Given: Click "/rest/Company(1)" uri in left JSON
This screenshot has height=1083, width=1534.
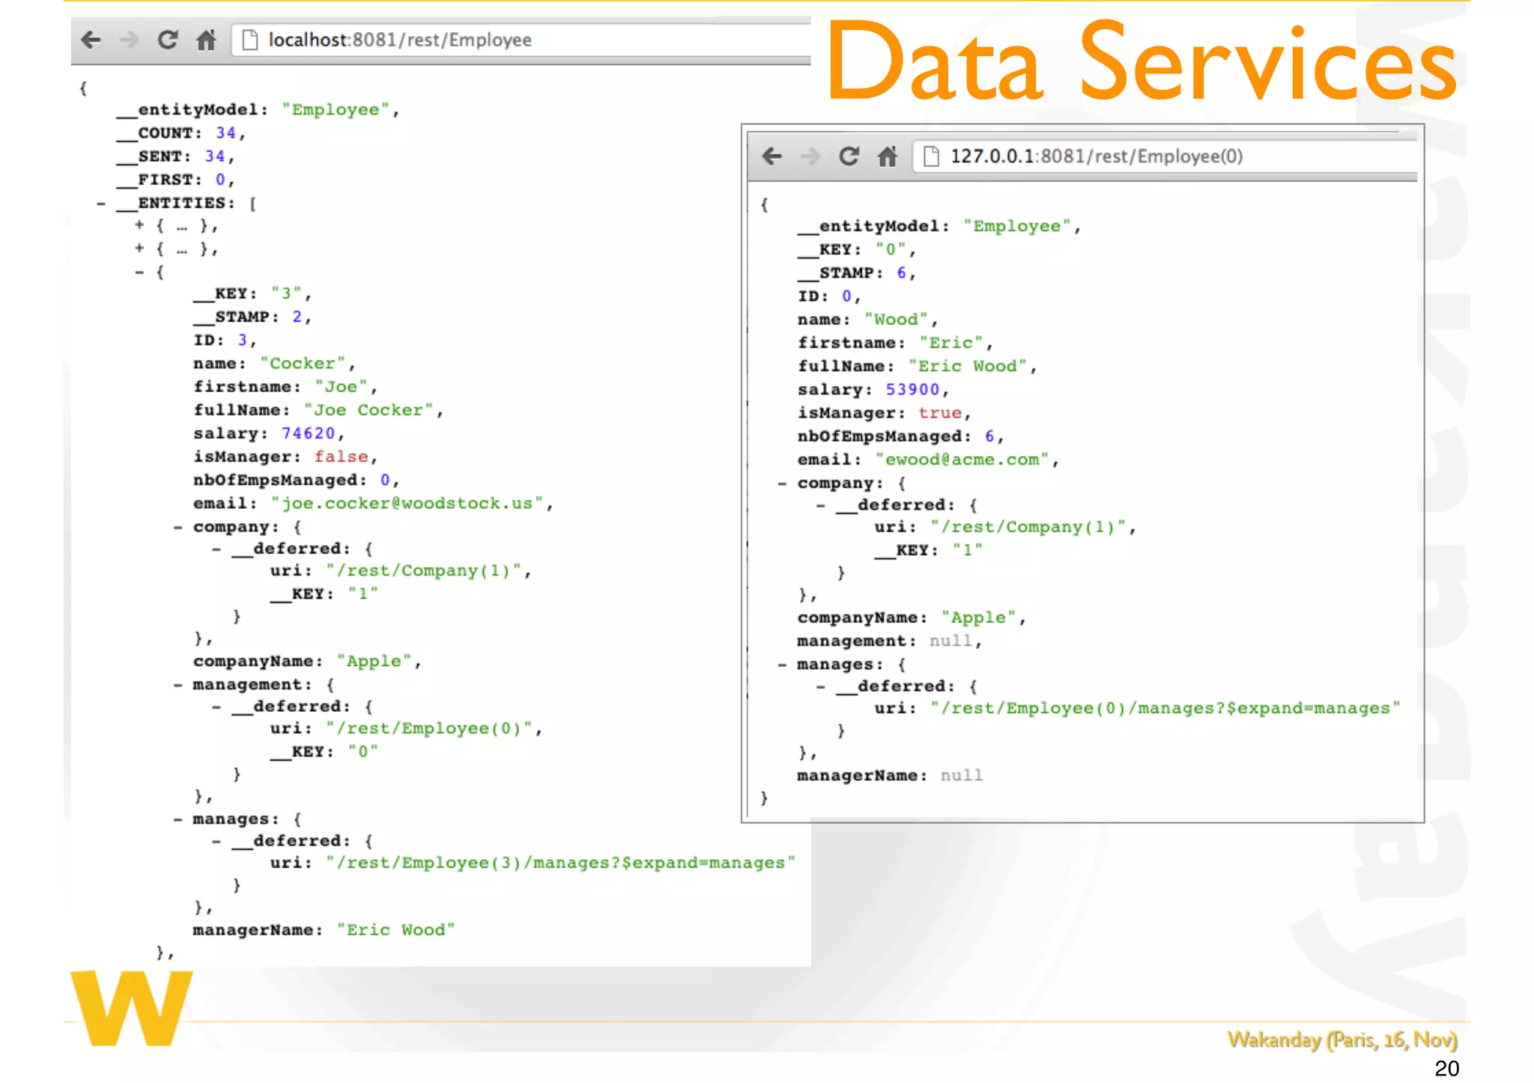Looking at the screenshot, I should (x=423, y=571).
